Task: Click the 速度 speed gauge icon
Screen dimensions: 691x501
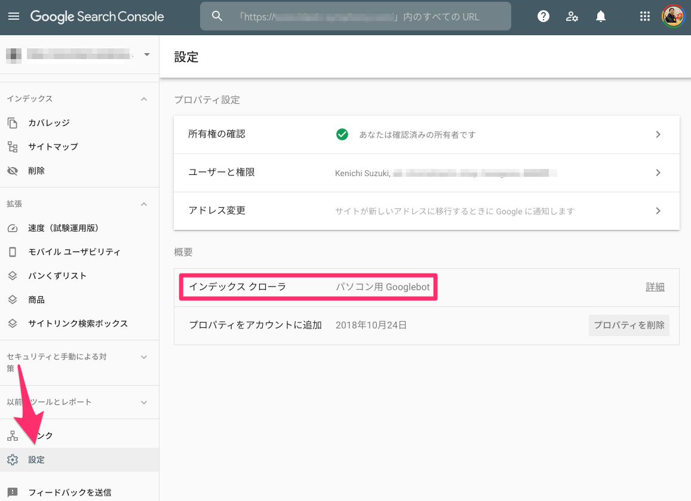Action: pyautogui.click(x=13, y=228)
